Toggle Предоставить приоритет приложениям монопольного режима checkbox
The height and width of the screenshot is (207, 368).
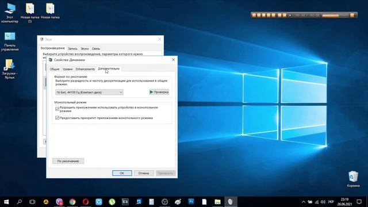point(57,118)
